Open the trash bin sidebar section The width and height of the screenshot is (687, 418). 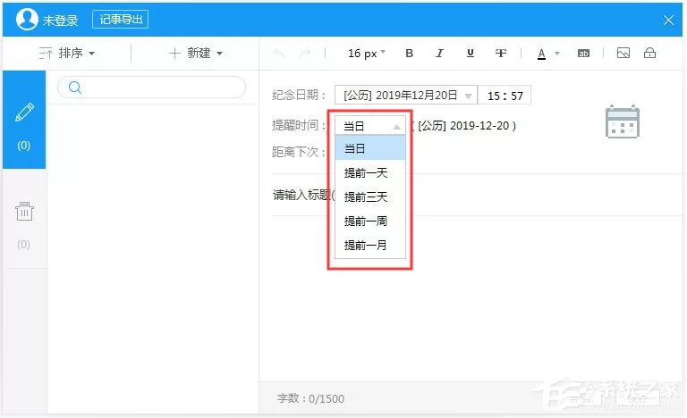24,223
